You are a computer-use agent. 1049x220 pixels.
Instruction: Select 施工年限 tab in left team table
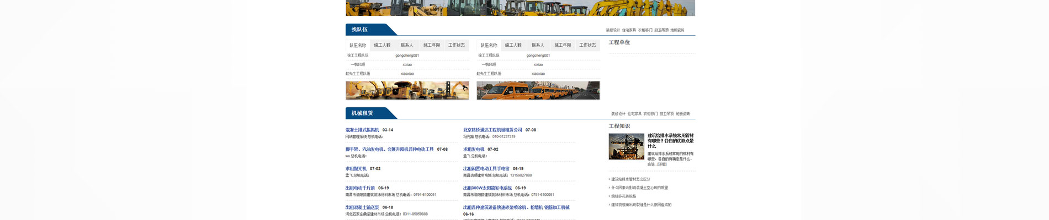click(x=432, y=46)
